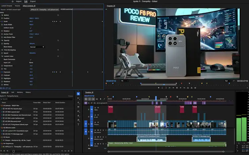Open the Info panel tab
Image resolution: width=249 pixels, height=155 pixels.
[x=13, y=92]
